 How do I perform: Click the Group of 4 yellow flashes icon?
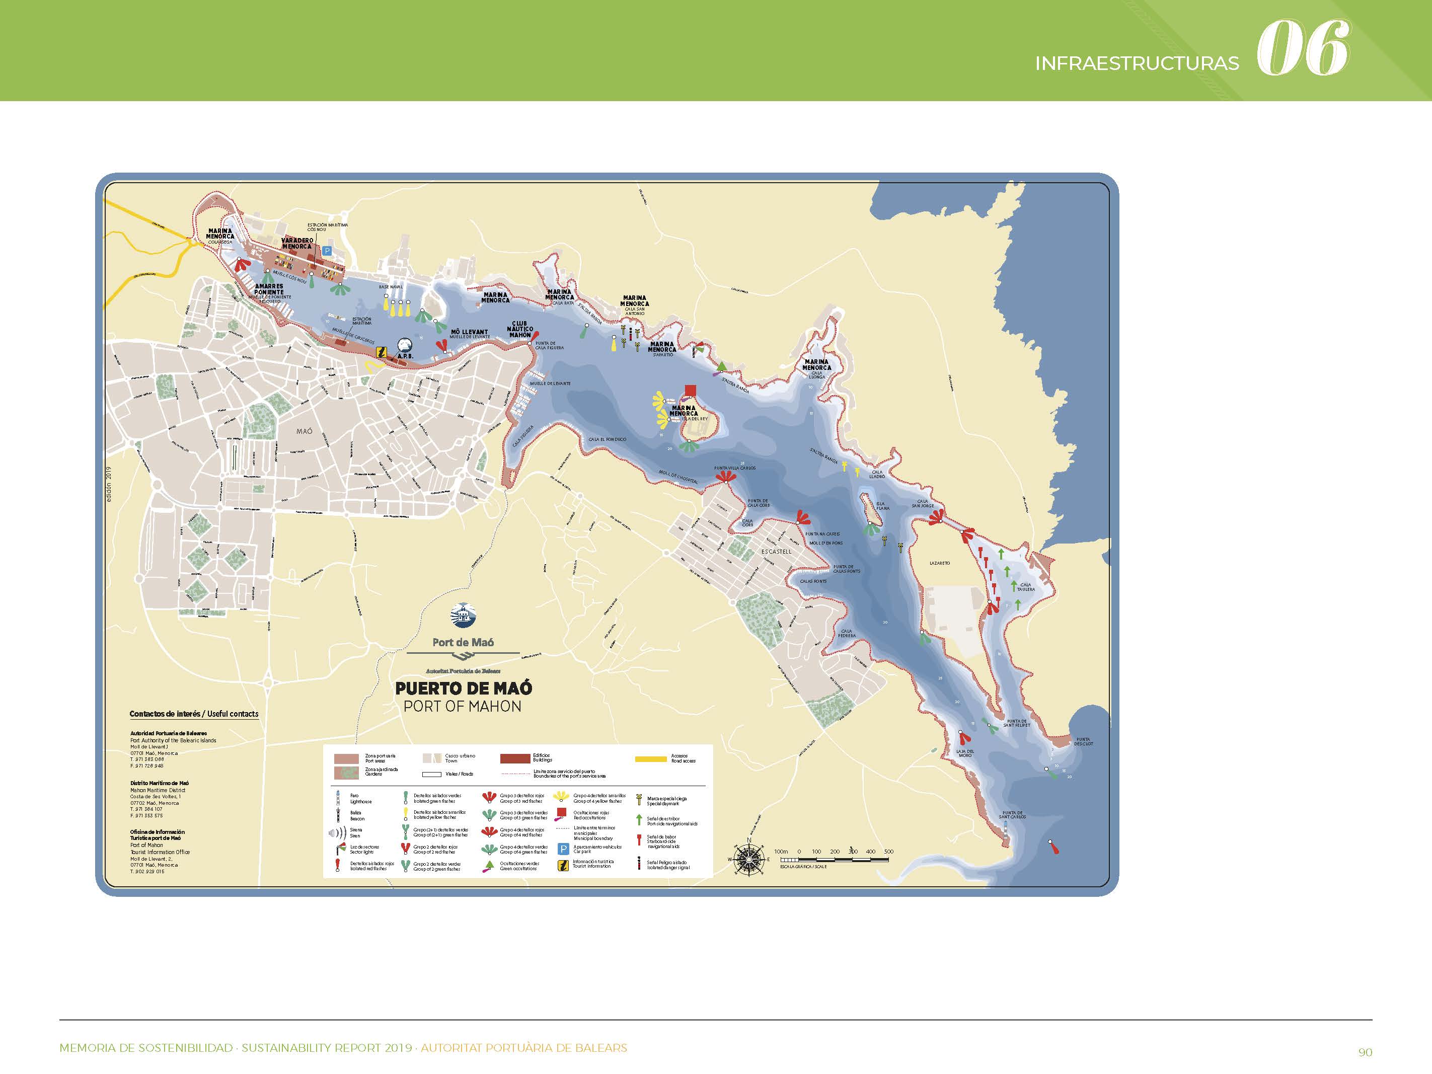561,796
